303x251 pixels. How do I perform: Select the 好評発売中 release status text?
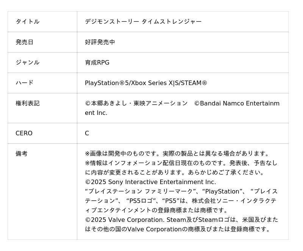click(x=100, y=42)
